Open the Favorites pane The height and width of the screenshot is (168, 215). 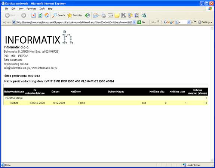(75, 15)
